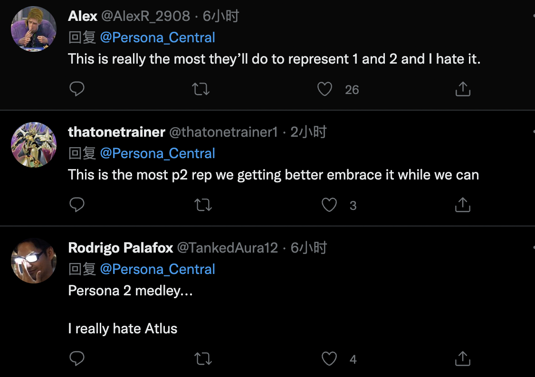535x377 pixels.
Task: Retweet Rodrigo Palafox's Persona 2 medley tweet
Action: click(x=203, y=358)
